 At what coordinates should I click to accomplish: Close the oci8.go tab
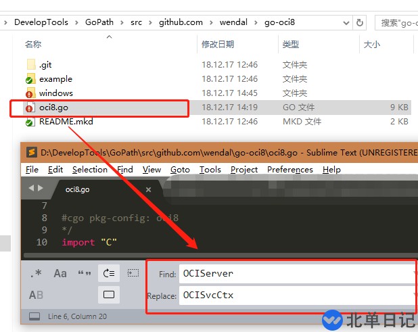[149, 190]
